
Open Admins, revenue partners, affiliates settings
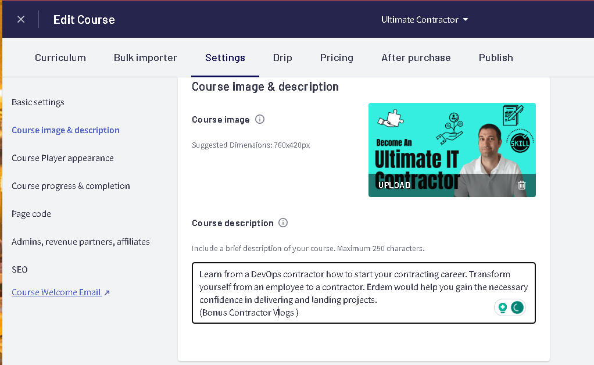81,242
